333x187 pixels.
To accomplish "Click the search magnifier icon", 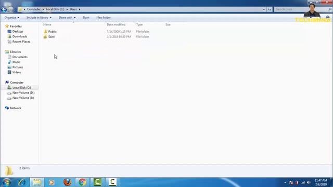I will 330,9.
